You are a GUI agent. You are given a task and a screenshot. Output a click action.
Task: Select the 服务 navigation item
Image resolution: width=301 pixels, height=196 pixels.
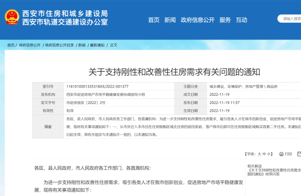coord(225,20)
